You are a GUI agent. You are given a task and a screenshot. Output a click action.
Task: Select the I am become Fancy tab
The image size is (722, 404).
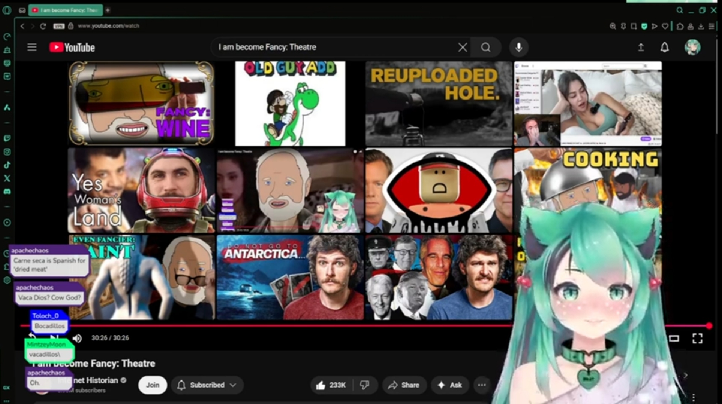66,10
